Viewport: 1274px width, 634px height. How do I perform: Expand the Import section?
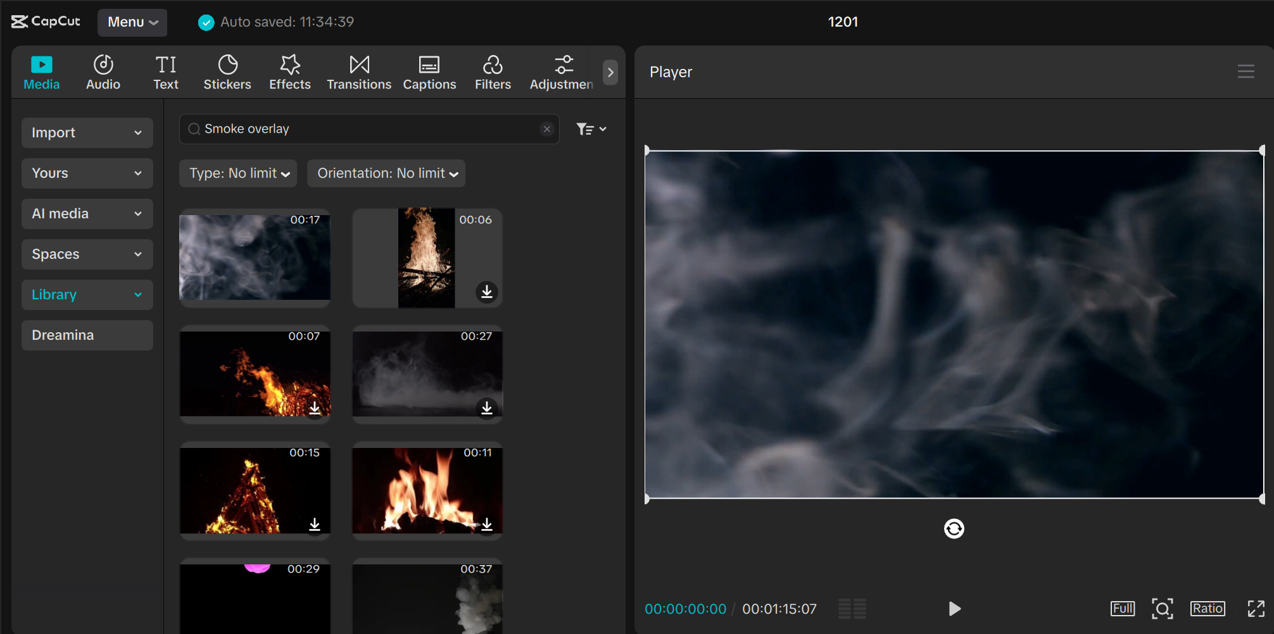pos(87,132)
